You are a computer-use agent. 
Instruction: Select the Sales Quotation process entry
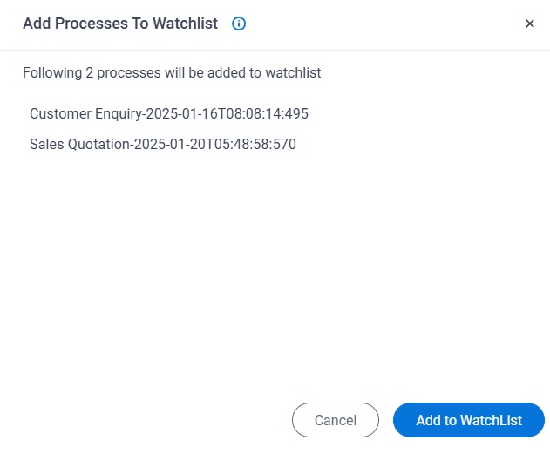point(163,145)
